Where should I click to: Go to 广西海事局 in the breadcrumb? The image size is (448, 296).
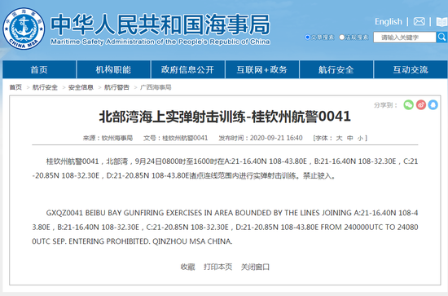(156, 87)
